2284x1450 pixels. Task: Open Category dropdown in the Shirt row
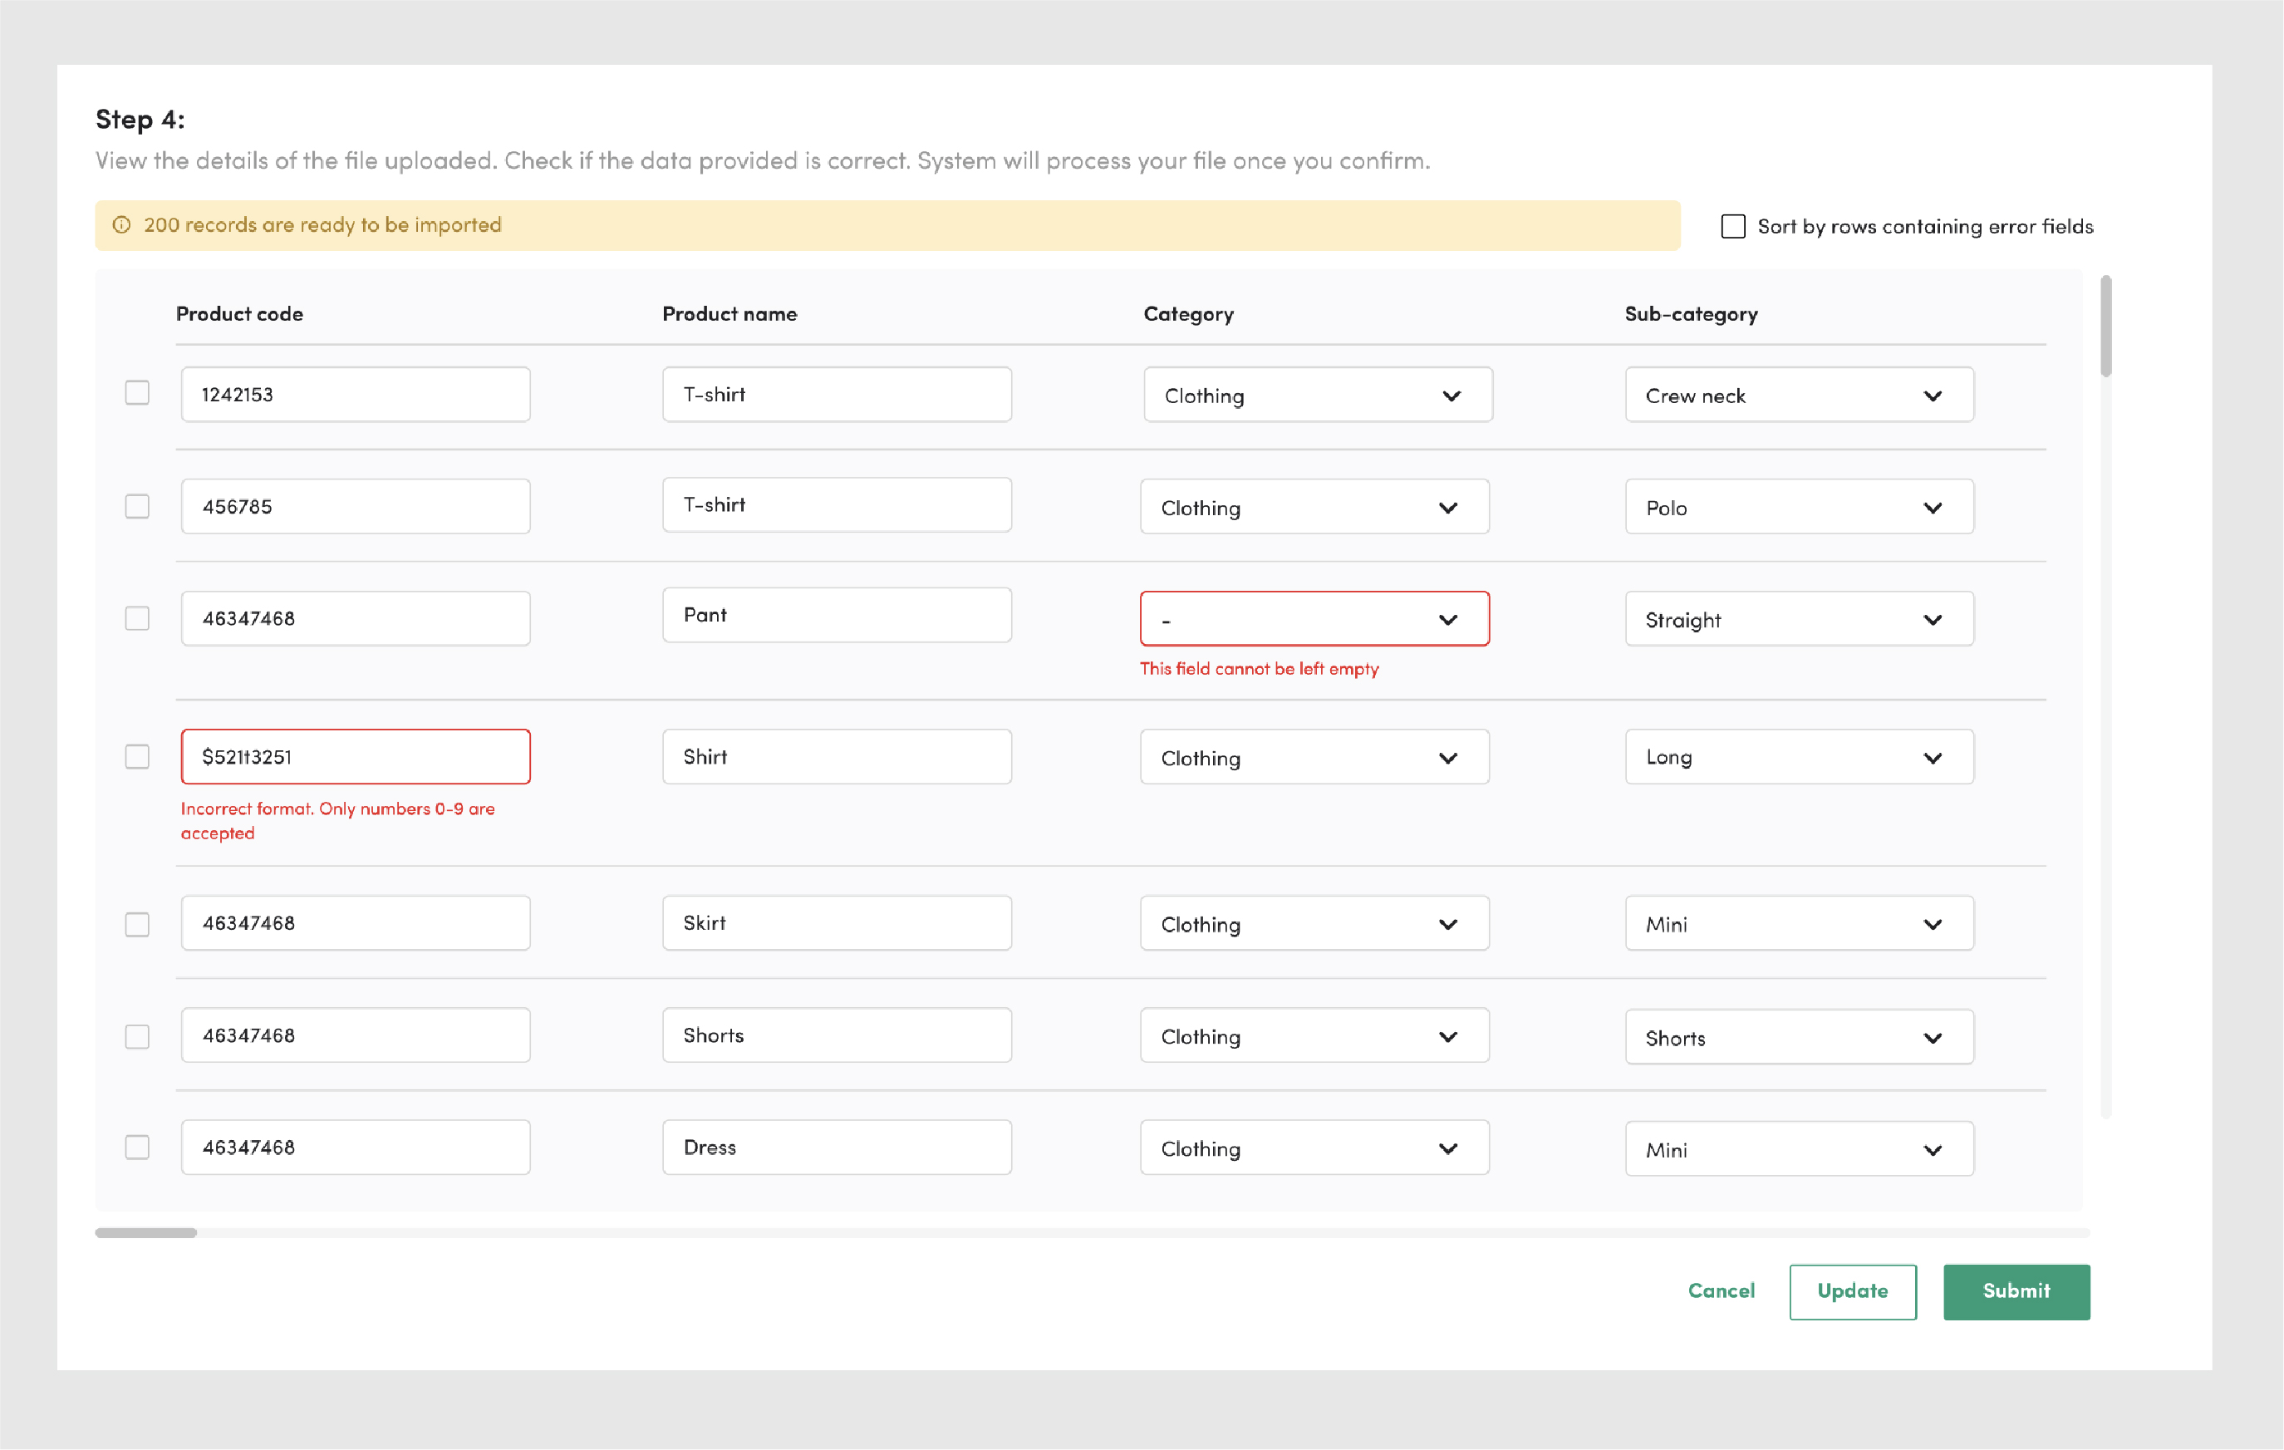(1314, 758)
